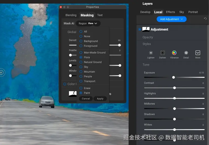The height and width of the screenshot is (145, 209).
Task: Open the Portrait tab
Action: (x=193, y=12)
